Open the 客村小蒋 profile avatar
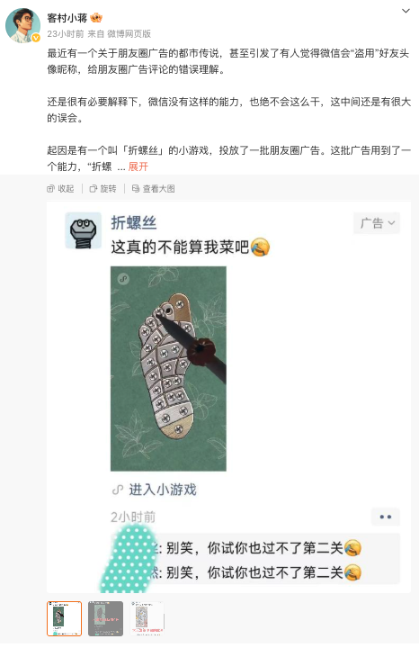 click(x=22, y=25)
